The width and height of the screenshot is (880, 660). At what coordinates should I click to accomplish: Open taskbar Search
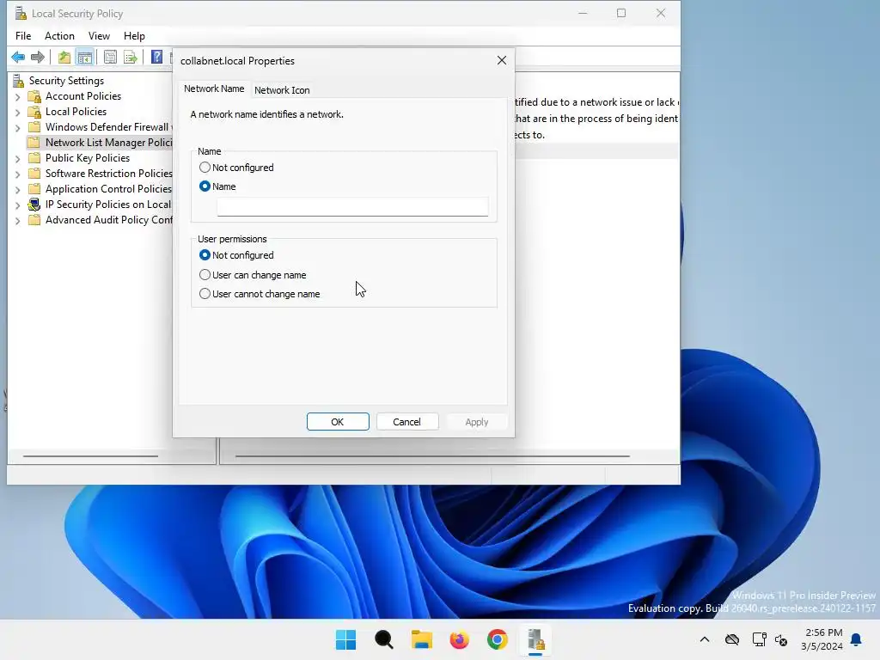[x=384, y=639]
